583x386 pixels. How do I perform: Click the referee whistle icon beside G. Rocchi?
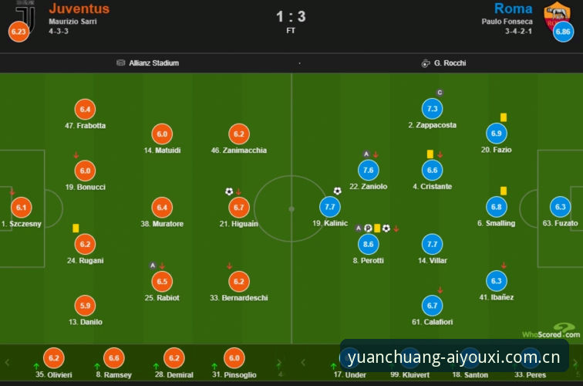(426, 63)
